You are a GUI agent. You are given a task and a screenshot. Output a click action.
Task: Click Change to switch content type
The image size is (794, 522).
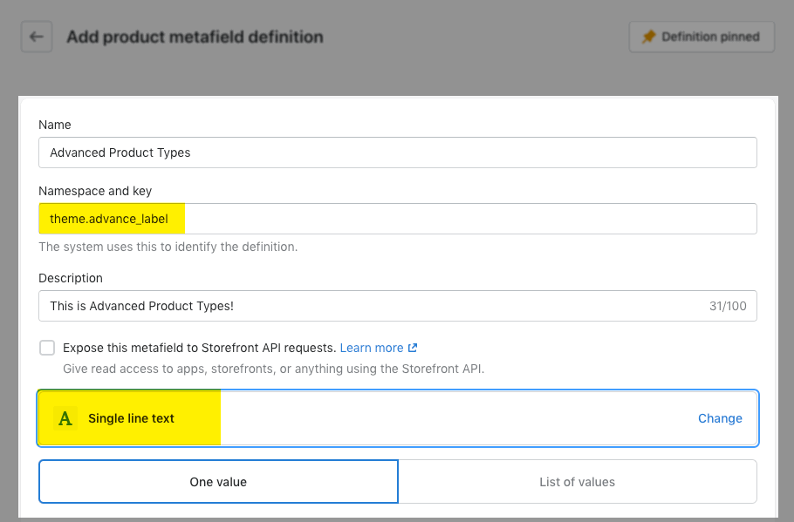pos(720,418)
